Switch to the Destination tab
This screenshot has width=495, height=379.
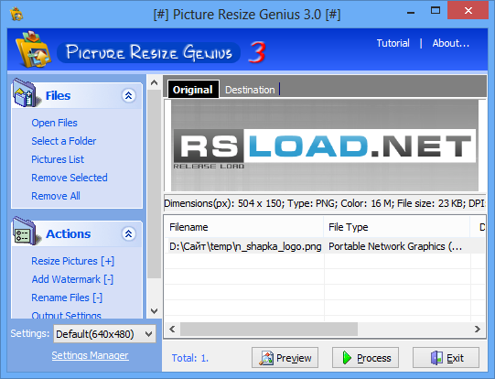point(250,90)
